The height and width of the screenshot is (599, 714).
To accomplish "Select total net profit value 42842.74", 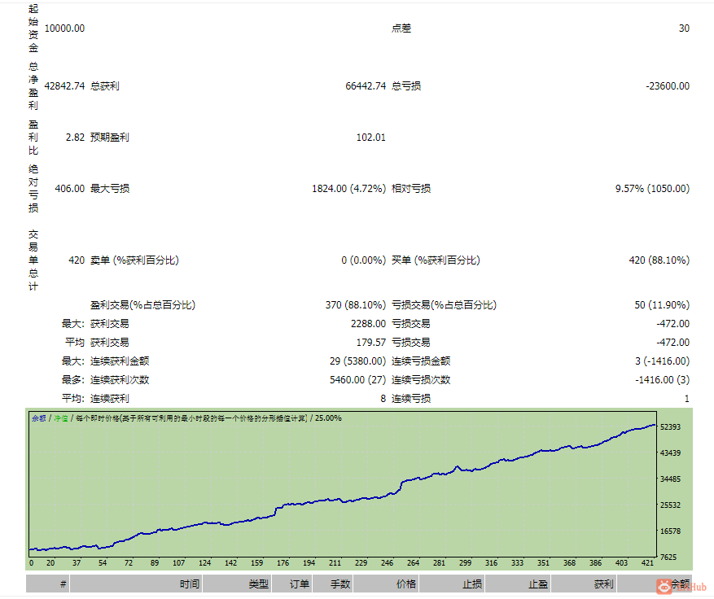I will pos(64,86).
